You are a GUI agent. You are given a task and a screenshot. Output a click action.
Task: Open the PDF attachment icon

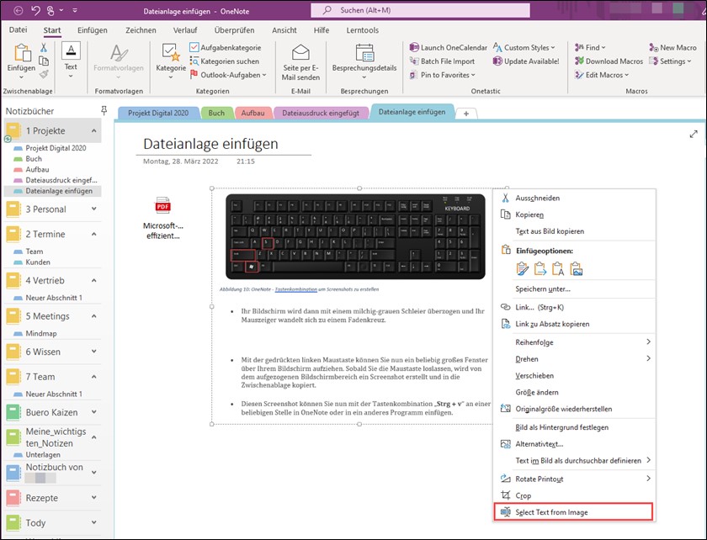[x=162, y=205]
